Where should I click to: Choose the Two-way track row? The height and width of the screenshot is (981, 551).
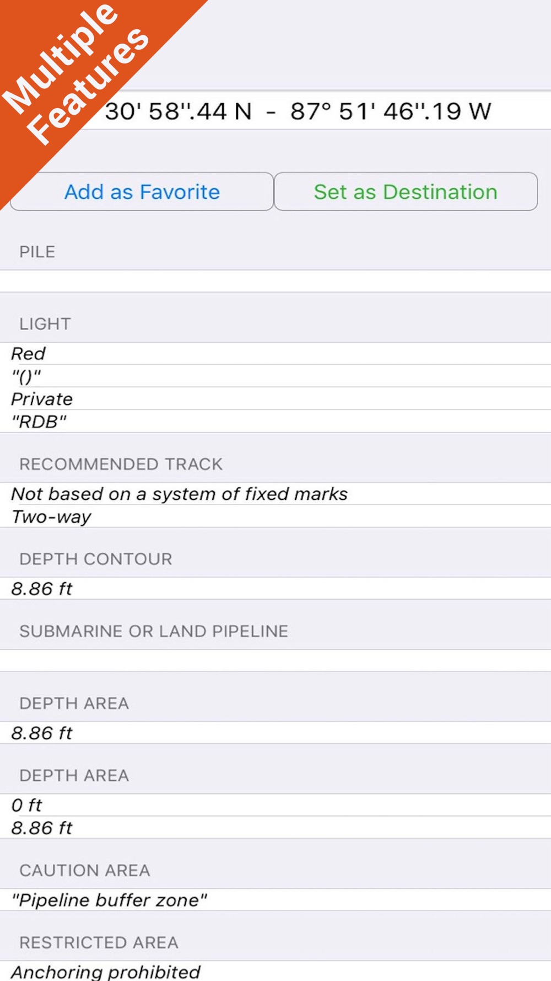(275, 516)
